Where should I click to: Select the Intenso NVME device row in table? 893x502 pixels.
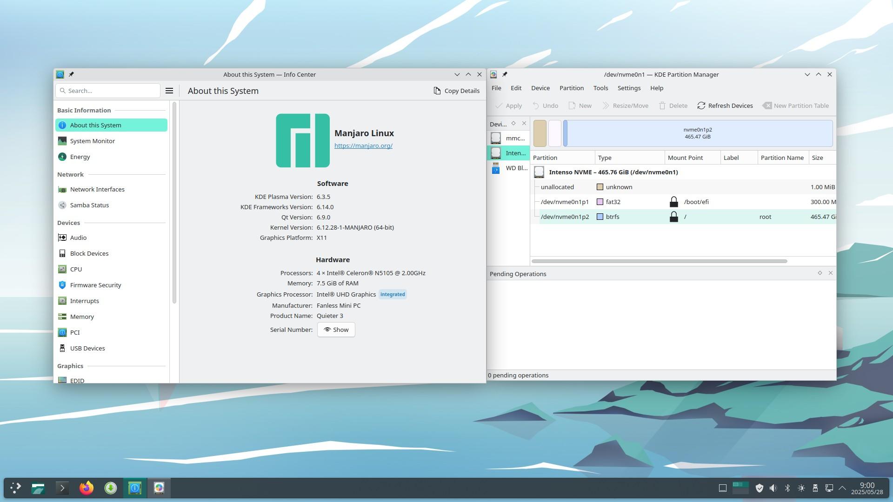click(x=683, y=172)
